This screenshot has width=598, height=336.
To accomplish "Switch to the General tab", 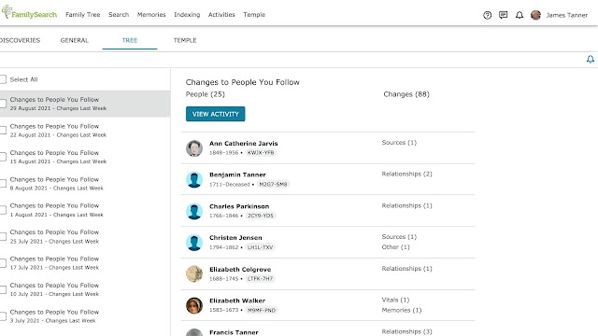I will pyautogui.click(x=75, y=40).
